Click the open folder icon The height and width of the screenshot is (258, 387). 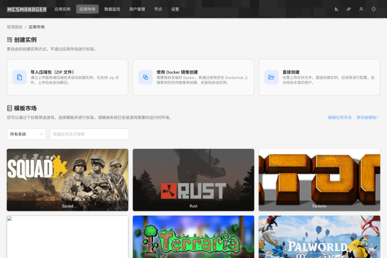[271, 77]
